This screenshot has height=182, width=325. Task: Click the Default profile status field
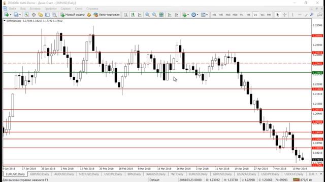[154, 180]
